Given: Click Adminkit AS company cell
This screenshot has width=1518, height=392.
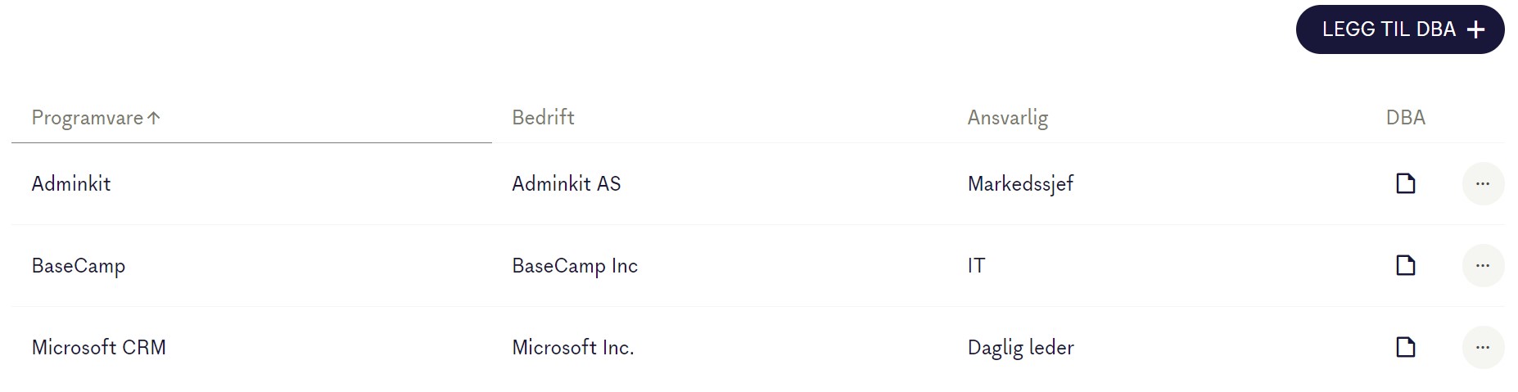Looking at the screenshot, I should pyautogui.click(x=566, y=183).
